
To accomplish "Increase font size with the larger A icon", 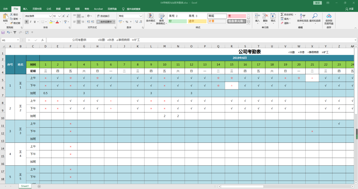I will (x=64, y=16).
